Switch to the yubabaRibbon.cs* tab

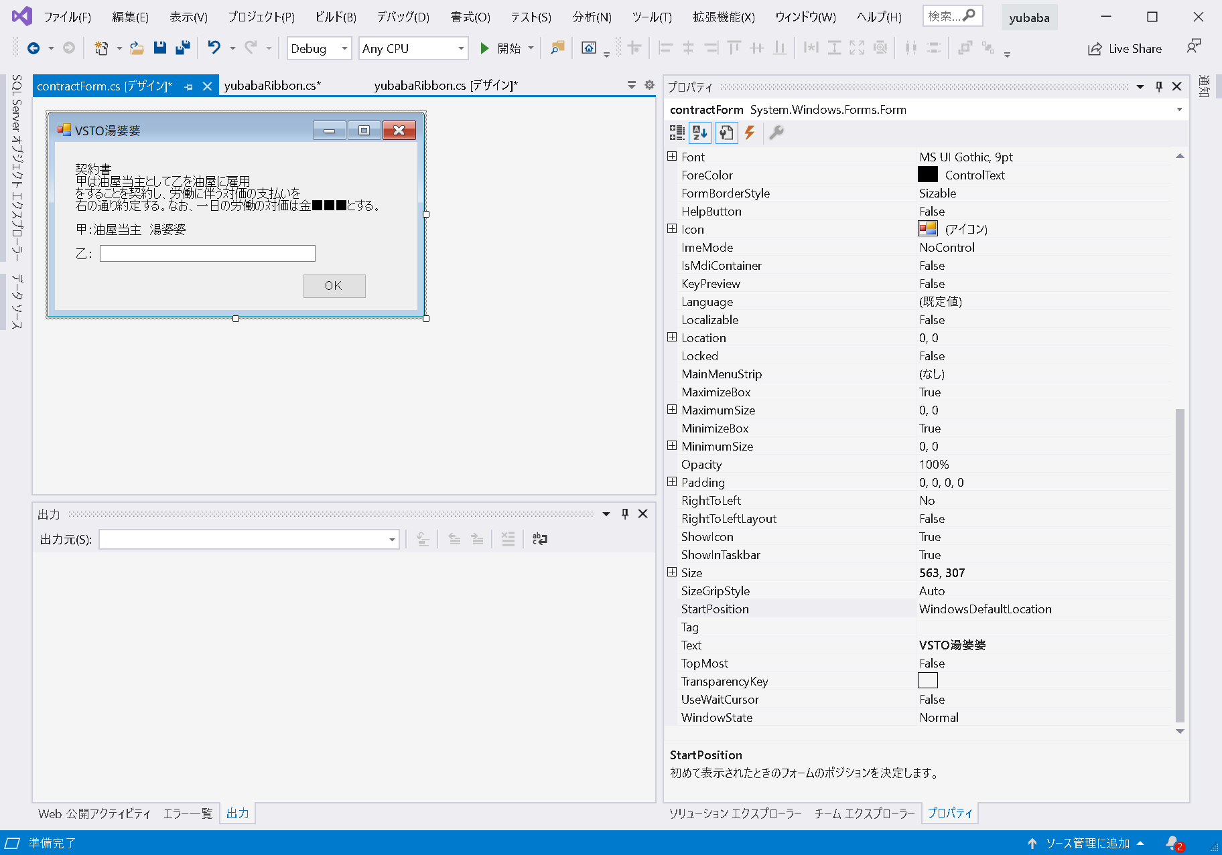(273, 86)
